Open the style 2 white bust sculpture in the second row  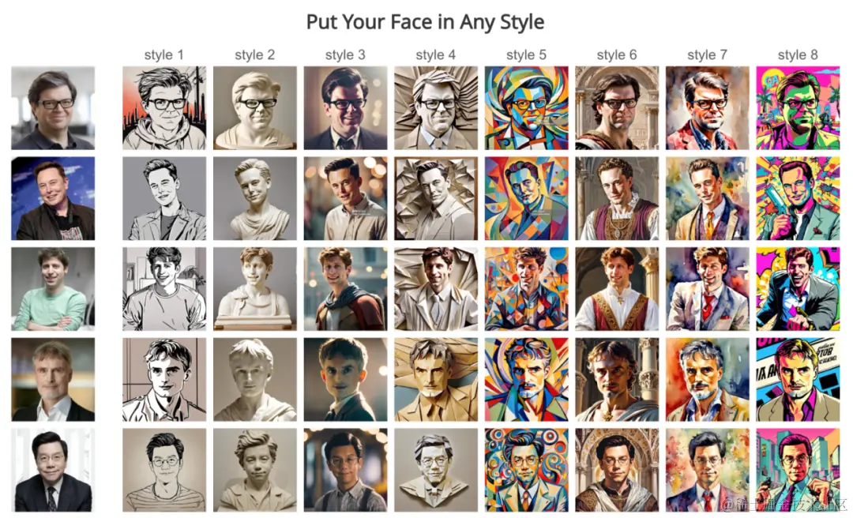(x=254, y=199)
